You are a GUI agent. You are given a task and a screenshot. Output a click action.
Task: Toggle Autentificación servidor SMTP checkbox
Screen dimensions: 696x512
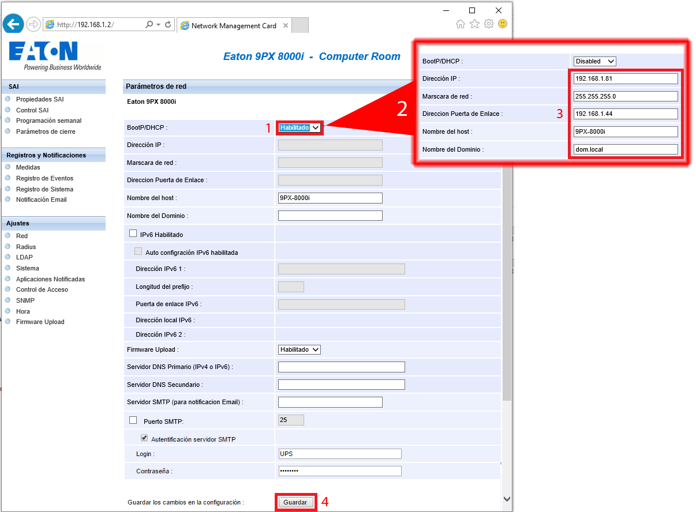point(144,438)
